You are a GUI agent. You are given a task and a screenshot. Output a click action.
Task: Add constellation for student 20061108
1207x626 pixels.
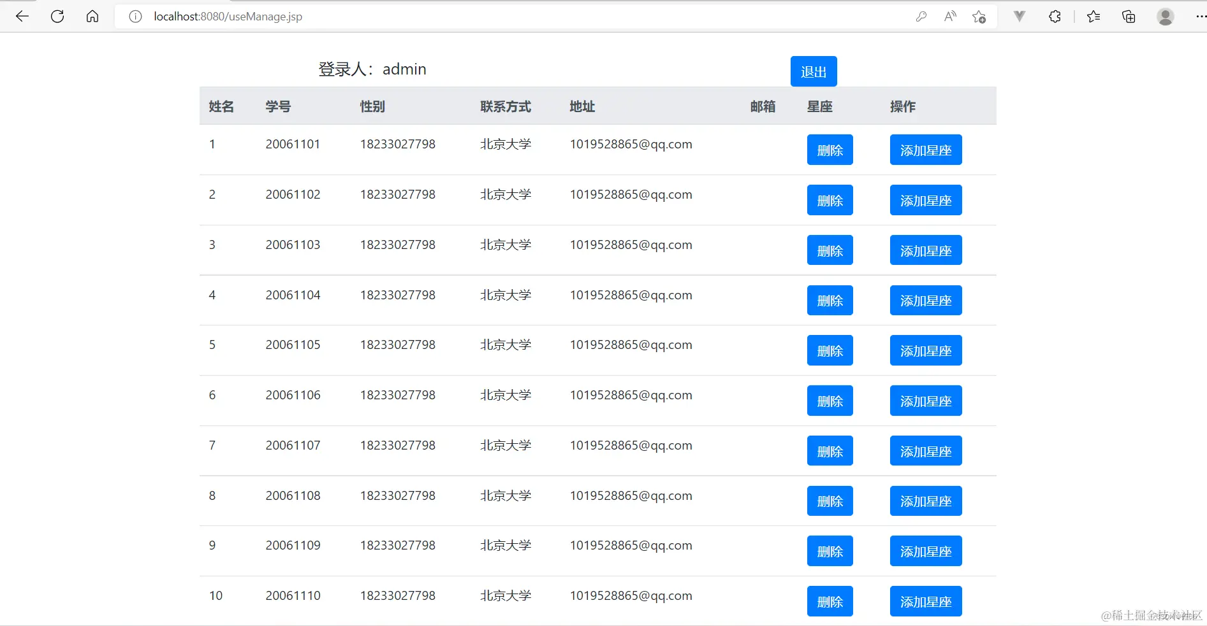(x=925, y=501)
